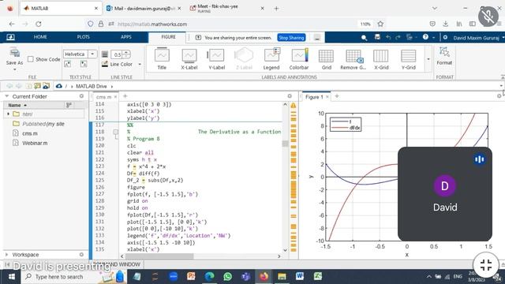Insert a Colorbar in the figure
The image size is (505, 284).
(x=299, y=59)
